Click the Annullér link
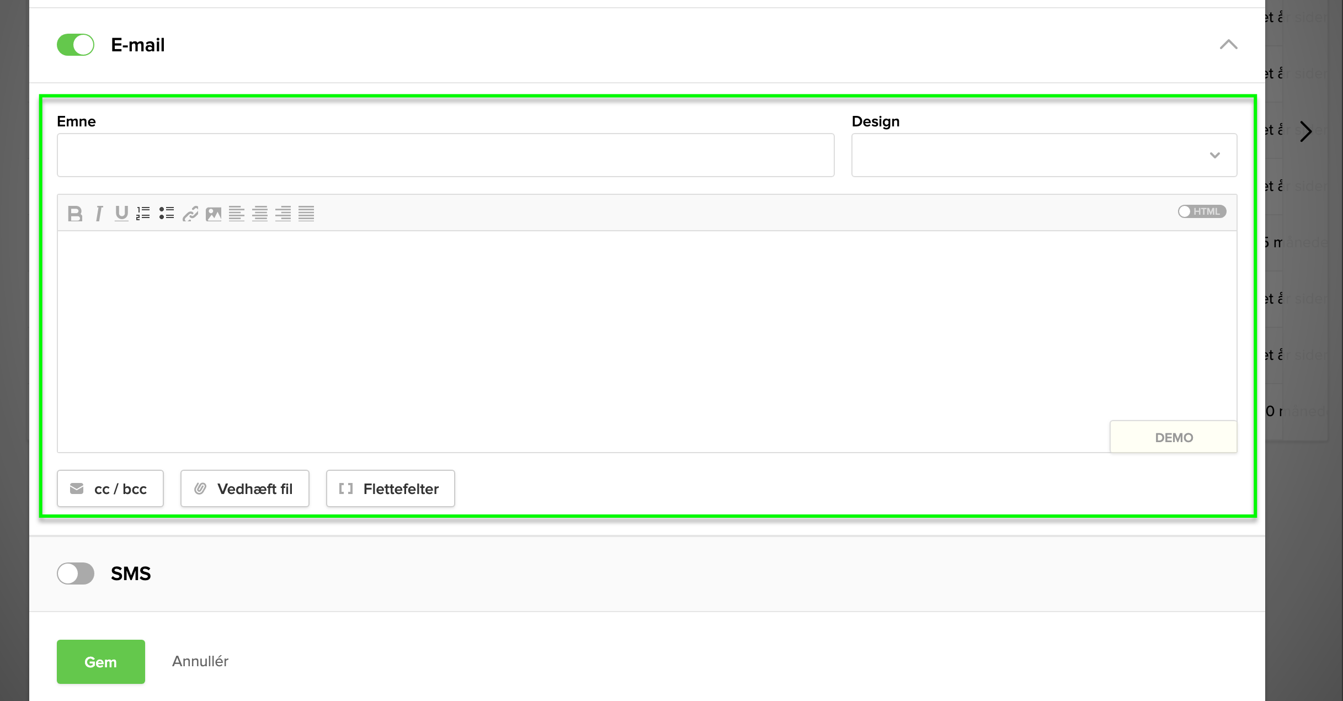Viewport: 1343px width, 701px height. (200, 661)
